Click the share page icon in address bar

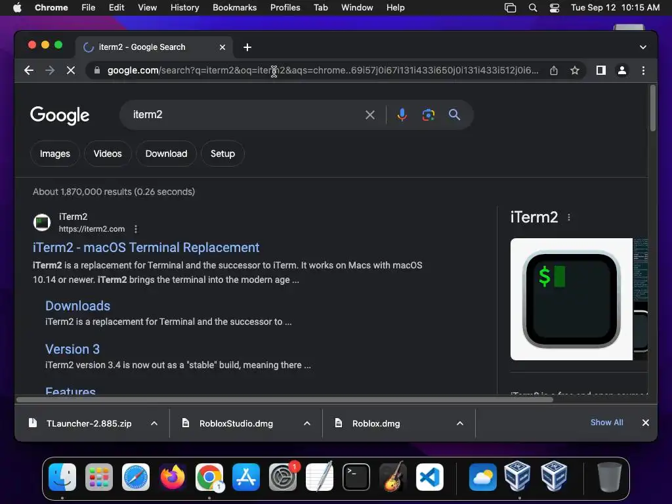click(x=554, y=70)
